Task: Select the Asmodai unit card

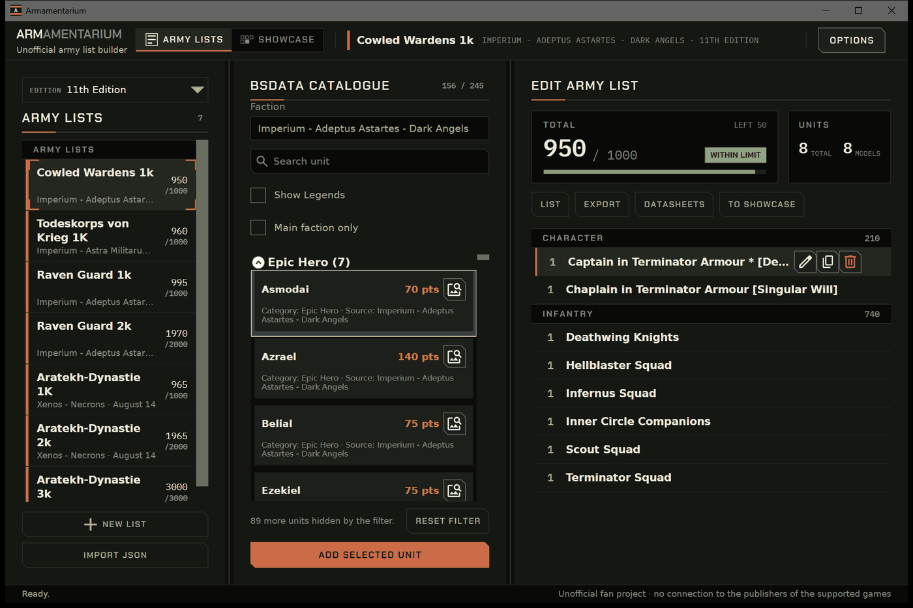Action: (x=363, y=303)
